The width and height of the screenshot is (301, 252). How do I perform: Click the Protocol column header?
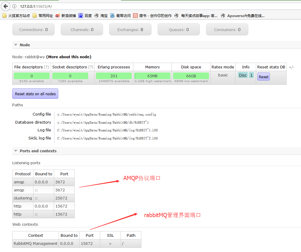23,174
